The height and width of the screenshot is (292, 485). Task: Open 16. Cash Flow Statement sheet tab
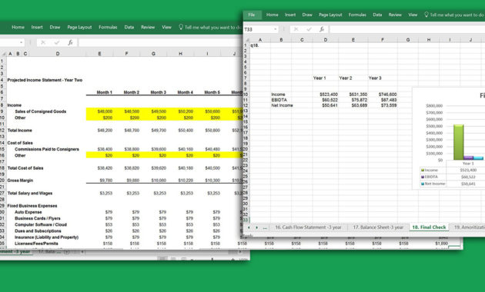click(308, 227)
